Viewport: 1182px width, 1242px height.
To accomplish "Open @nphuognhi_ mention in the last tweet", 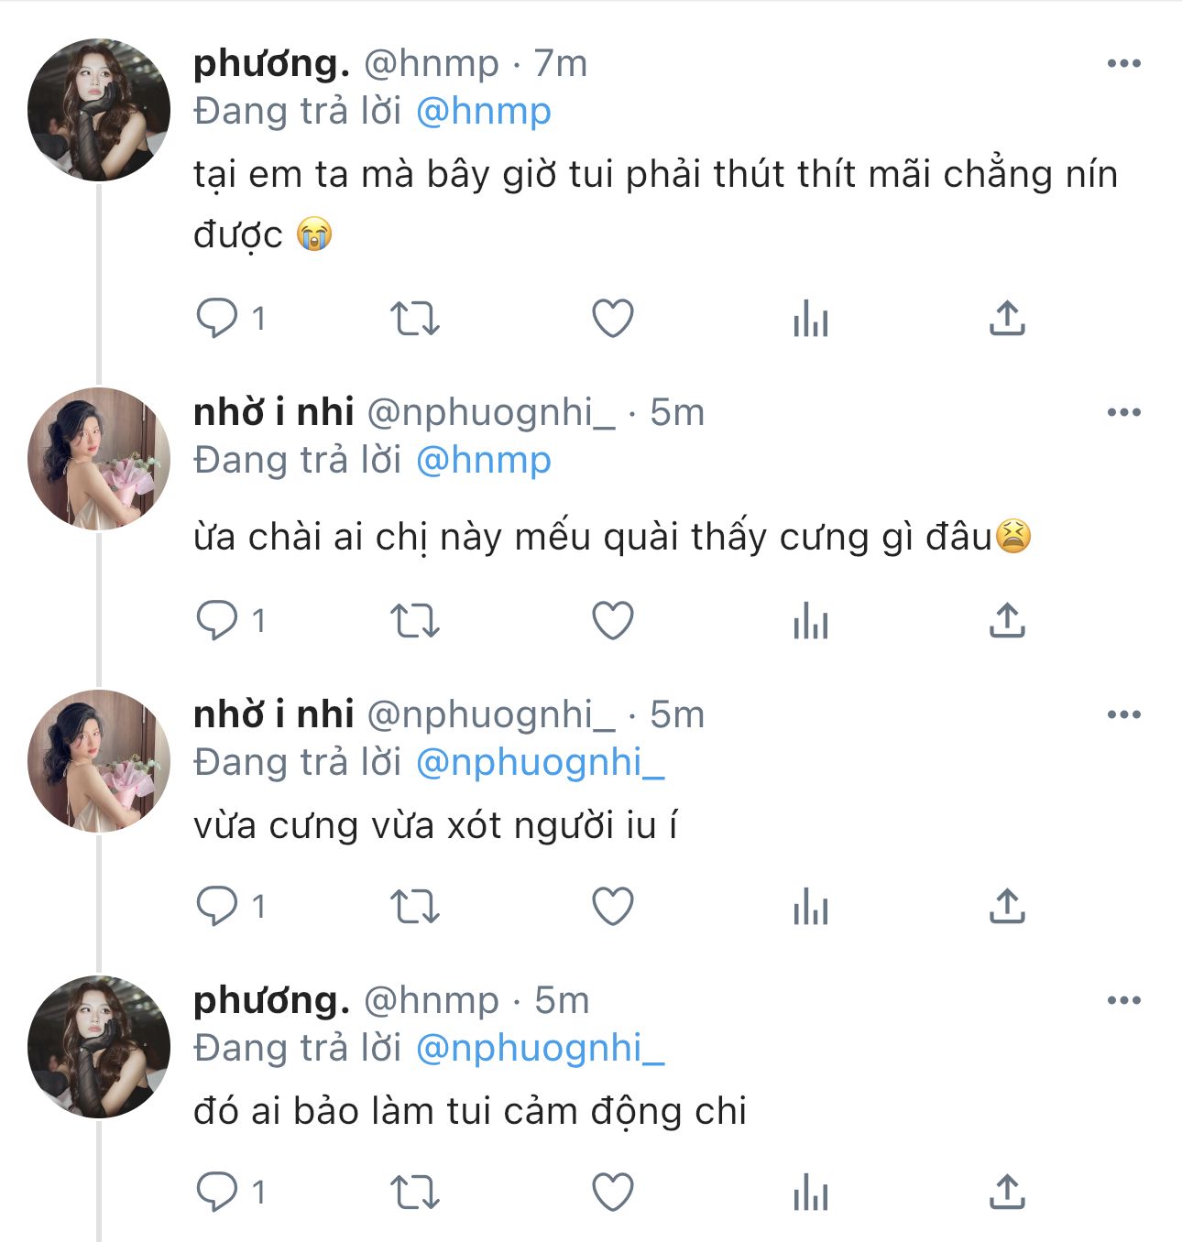I will tap(540, 1048).
